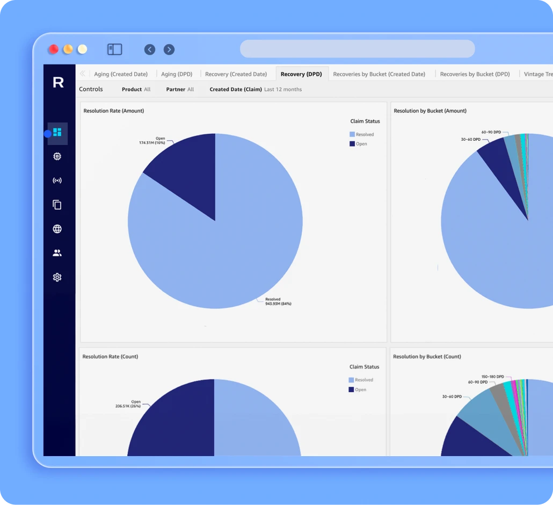This screenshot has width=553, height=505.
Task: Click the processor chip icon in sidebar
Action: [x=57, y=156]
